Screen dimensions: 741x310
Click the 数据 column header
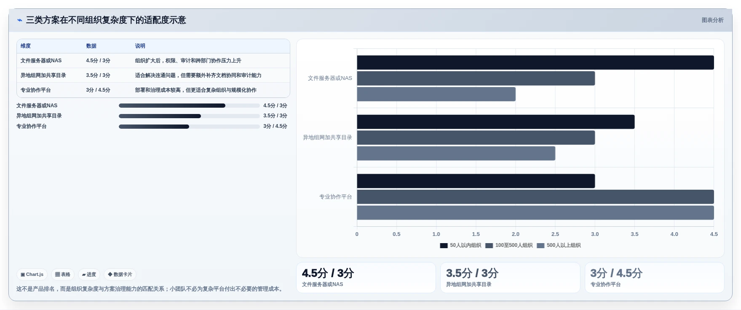coord(91,46)
